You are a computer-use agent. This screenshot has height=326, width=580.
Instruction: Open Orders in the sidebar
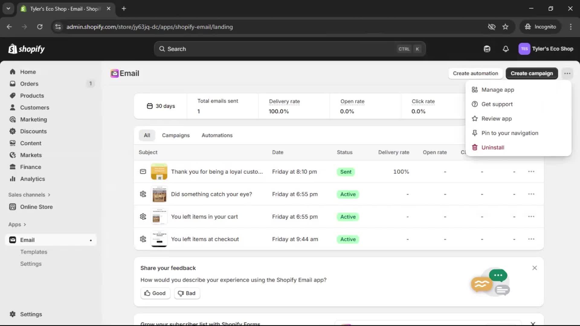coord(29,84)
